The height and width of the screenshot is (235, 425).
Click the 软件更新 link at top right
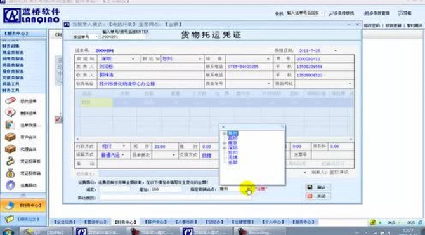393,25
